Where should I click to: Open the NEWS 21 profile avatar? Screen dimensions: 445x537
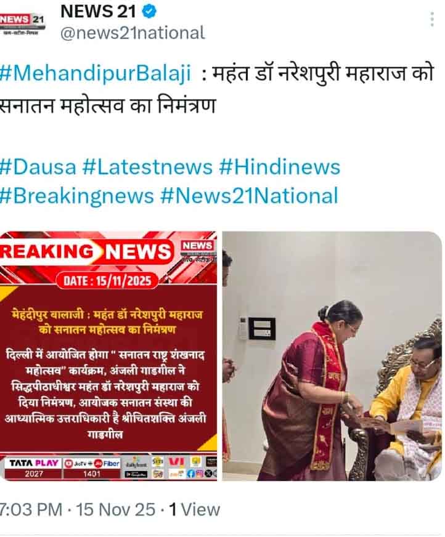22,24
